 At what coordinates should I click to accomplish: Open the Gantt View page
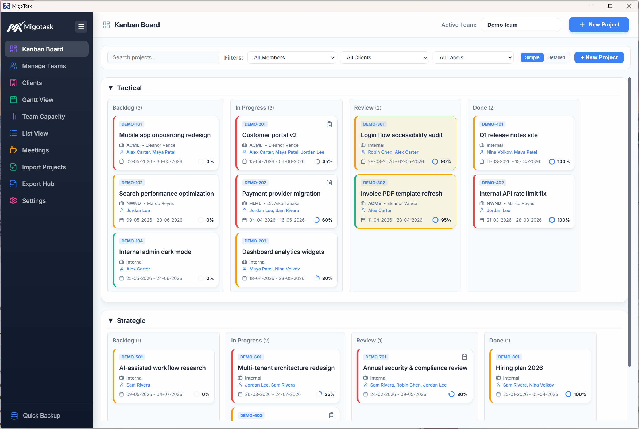point(47,100)
